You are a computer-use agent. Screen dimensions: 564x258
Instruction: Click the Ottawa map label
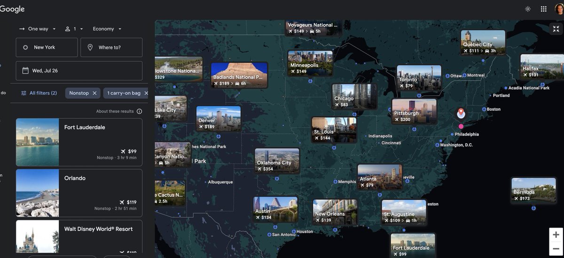(456, 76)
